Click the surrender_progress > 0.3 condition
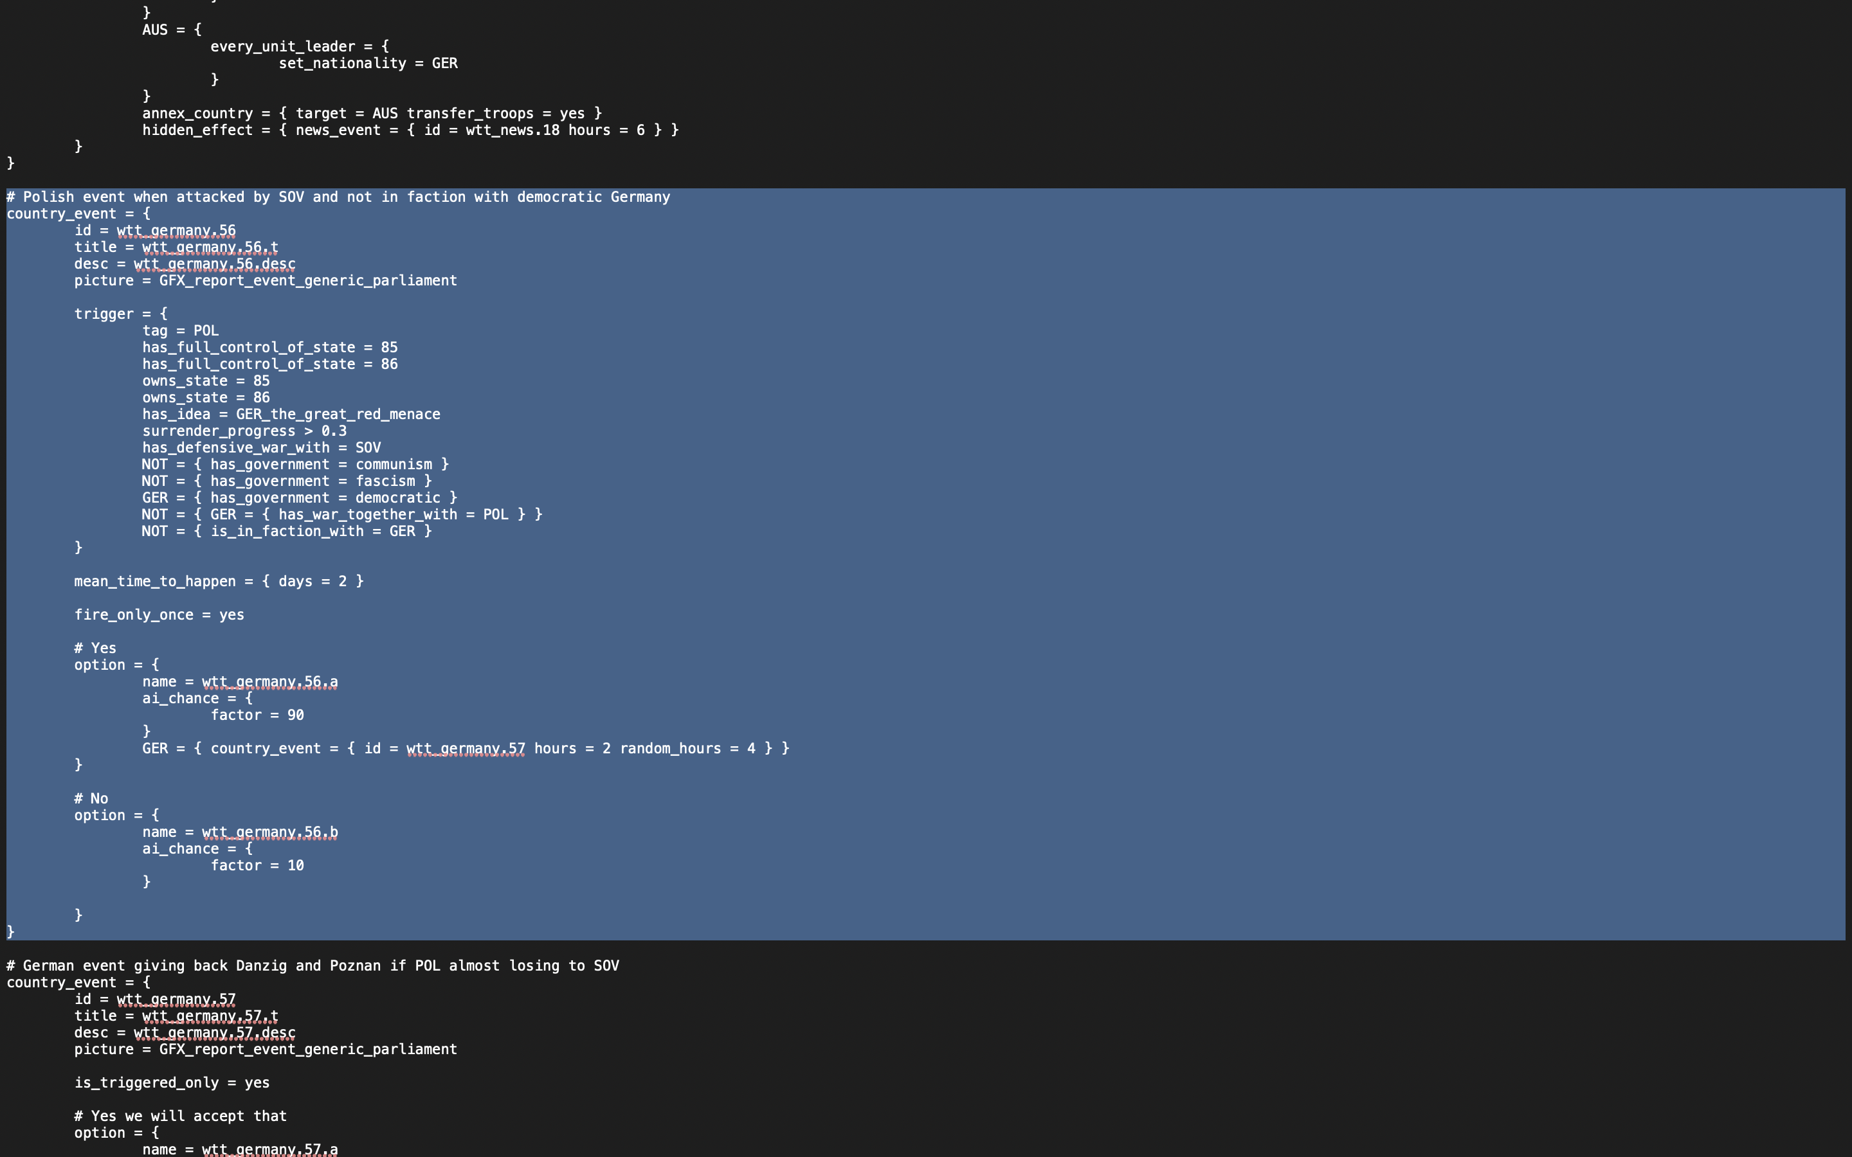Screen dimensions: 1852x1157 coord(244,431)
